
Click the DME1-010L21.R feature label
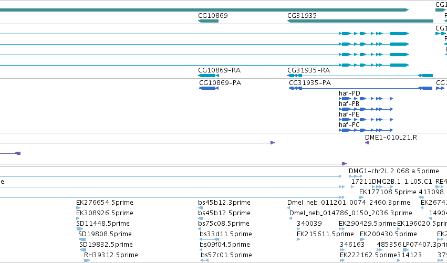click(391, 138)
